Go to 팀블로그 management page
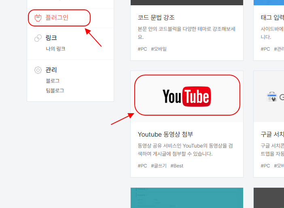The image size is (284, 208). pyautogui.click(x=55, y=90)
